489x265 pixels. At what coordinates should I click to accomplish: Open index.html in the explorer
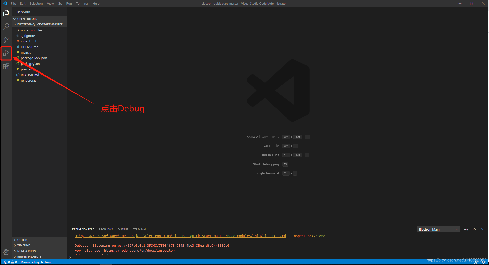click(x=40, y=41)
